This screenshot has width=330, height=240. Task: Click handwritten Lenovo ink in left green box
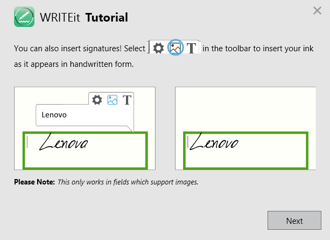(x=64, y=143)
